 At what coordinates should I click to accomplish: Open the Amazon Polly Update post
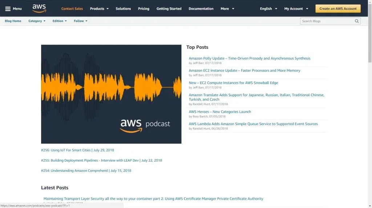249,58
